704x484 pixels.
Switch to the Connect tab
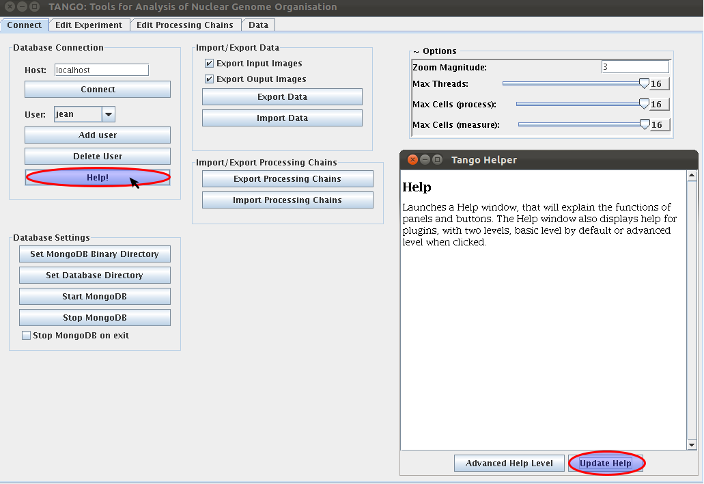(25, 25)
